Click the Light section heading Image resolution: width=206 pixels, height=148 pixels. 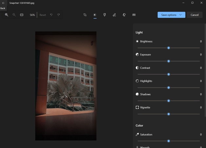[139, 32]
